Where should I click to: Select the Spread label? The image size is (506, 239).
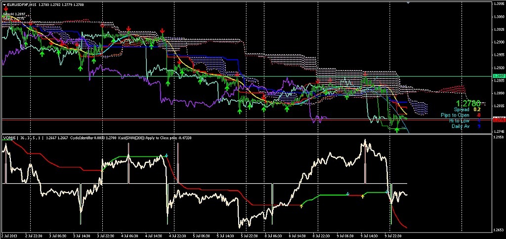462,110
